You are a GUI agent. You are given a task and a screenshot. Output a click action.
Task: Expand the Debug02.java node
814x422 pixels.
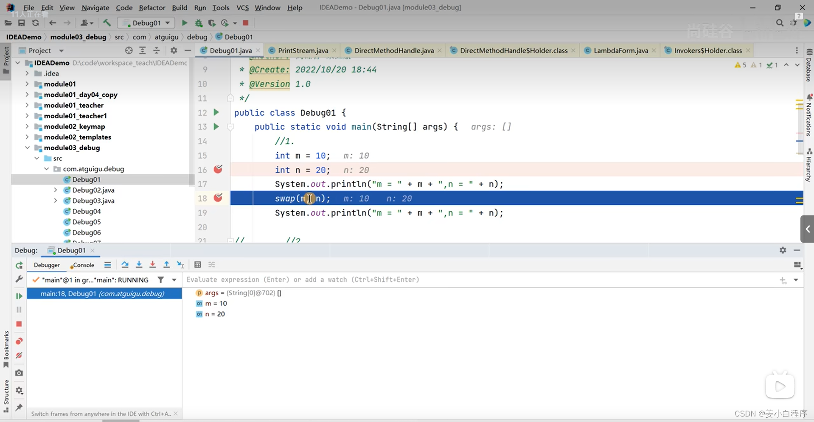coord(56,190)
